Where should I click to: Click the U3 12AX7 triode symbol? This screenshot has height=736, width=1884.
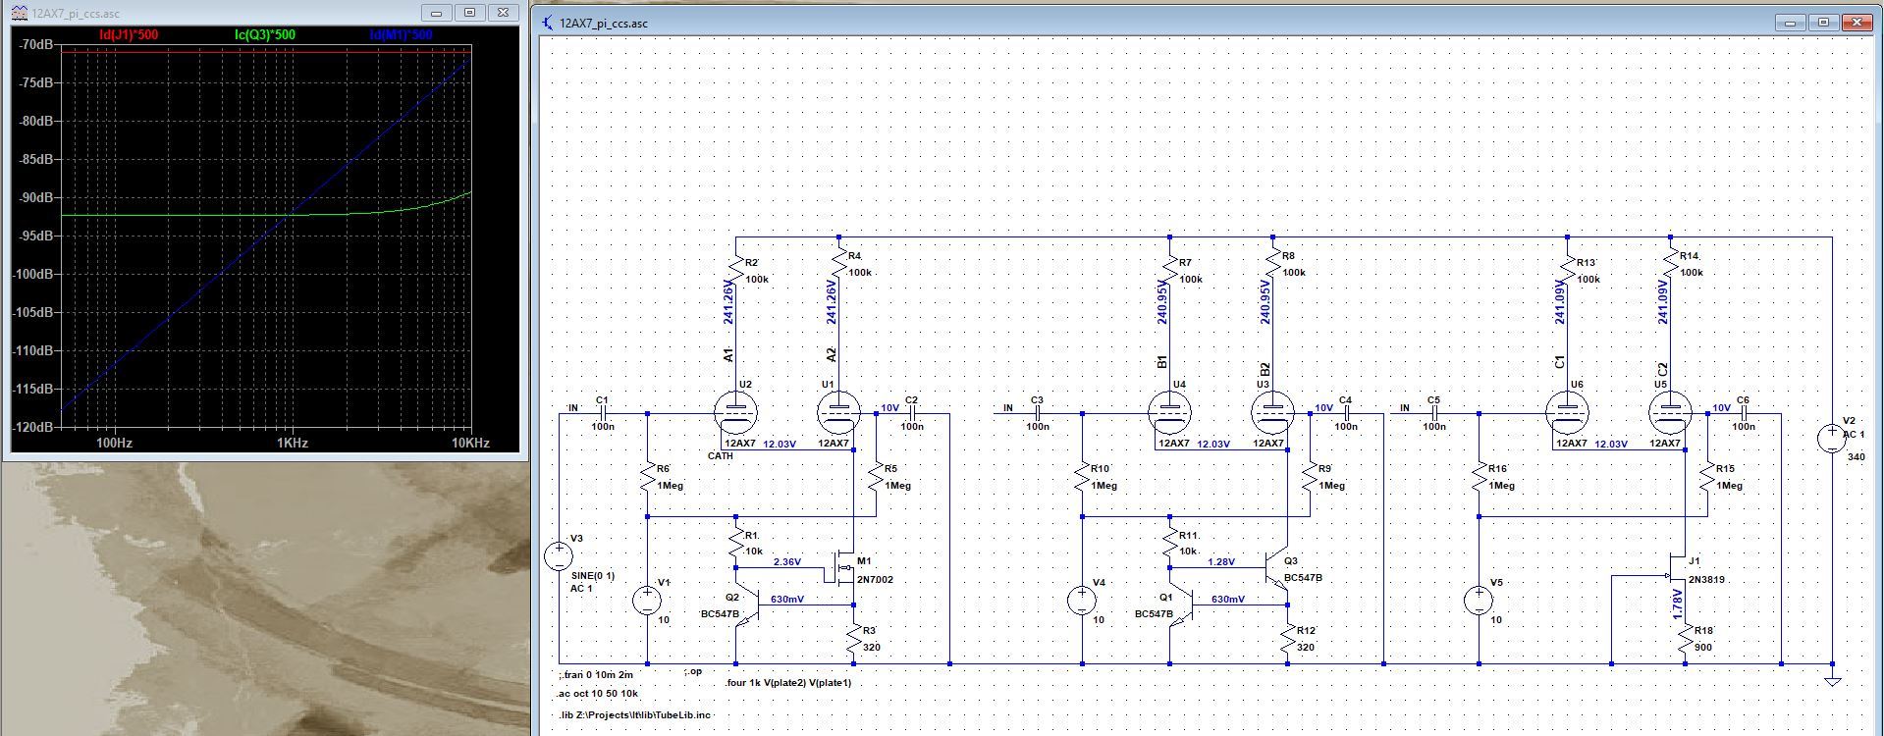[1272, 413]
